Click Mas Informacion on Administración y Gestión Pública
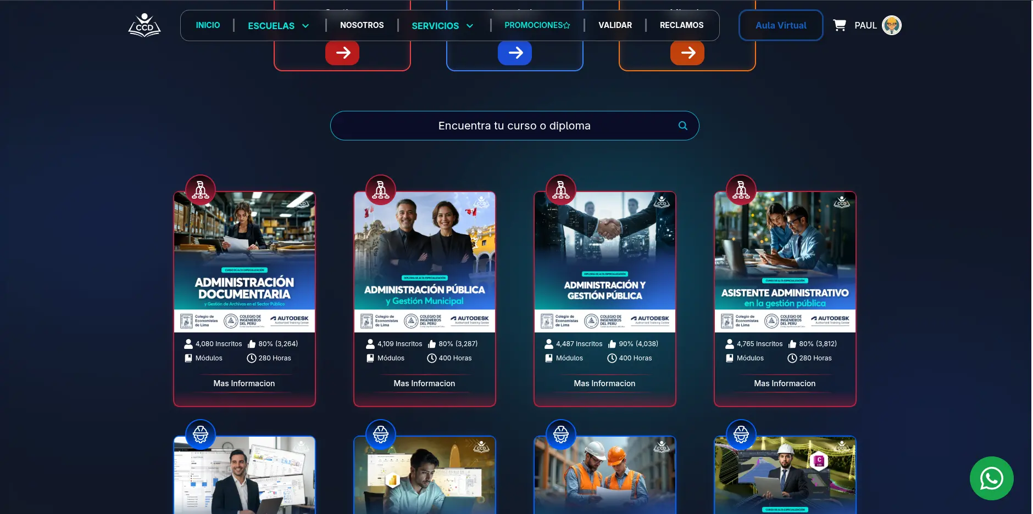Screen dimensions: 1033x514 coord(604,383)
